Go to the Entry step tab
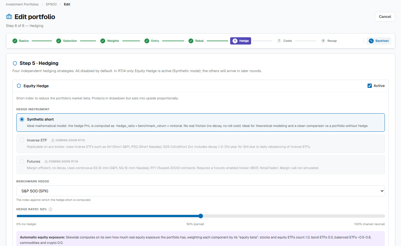Image resolution: width=401 pixels, height=246 pixels. 152,41
